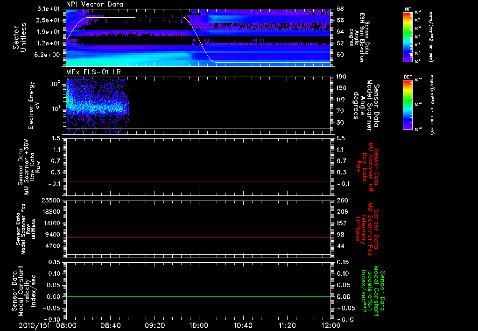Click the 2010/151 08:00 start time label
Viewport: 478px width, 331px height.
tap(47, 325)
